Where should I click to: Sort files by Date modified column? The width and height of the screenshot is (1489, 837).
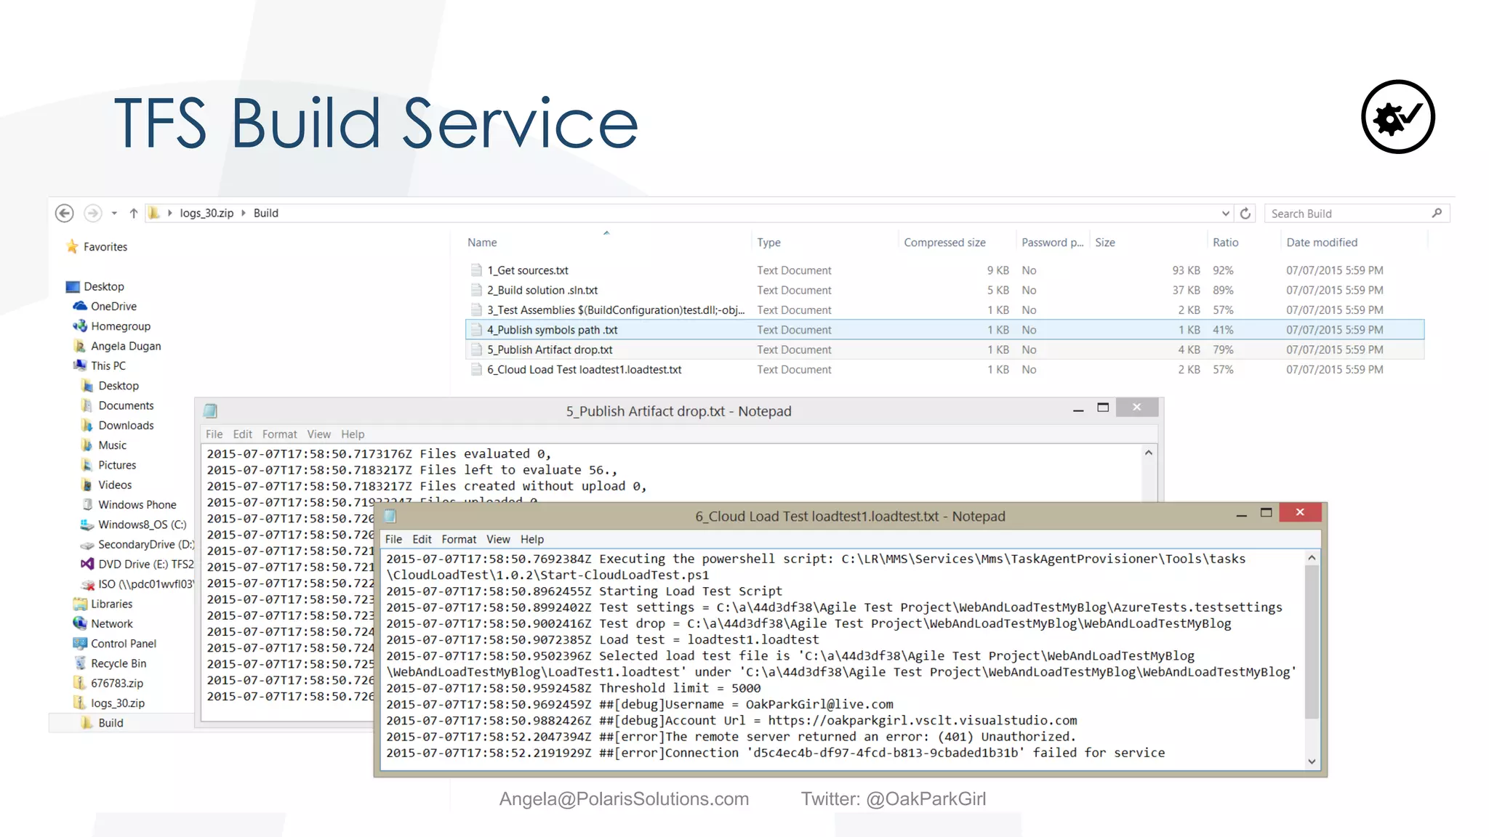[1321, 243]
